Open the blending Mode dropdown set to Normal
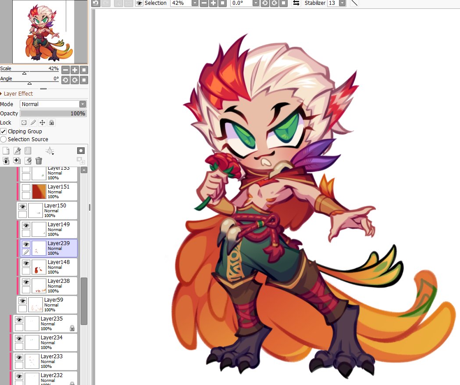The width and height of the screenshot is (460, 385). (53, 104)
